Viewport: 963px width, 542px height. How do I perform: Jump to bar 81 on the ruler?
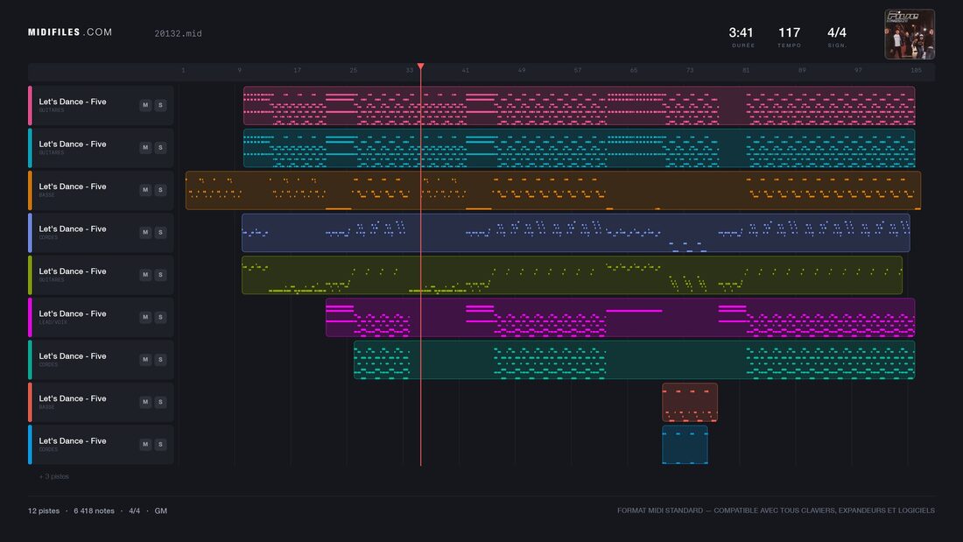[x=746, y=71]
